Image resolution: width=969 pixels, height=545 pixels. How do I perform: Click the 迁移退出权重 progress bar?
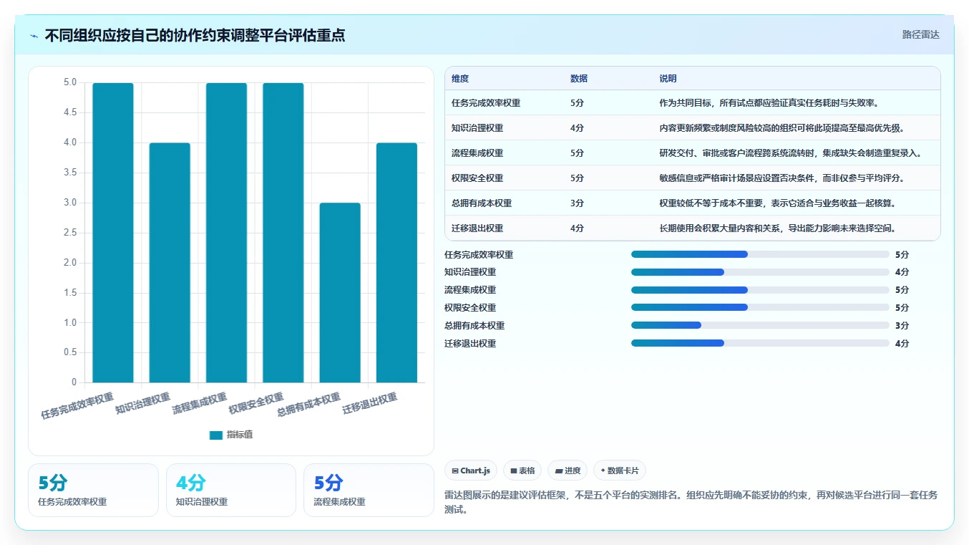[x=760, y=343]
